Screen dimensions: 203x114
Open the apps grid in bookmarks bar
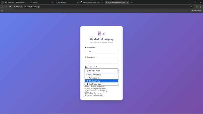pos(2,11)
